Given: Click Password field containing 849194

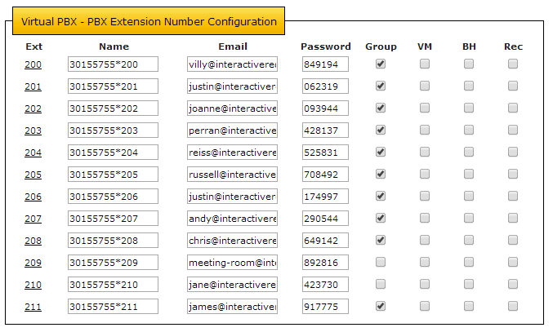Looking at the screenshot, I should [x=326, y=64].
